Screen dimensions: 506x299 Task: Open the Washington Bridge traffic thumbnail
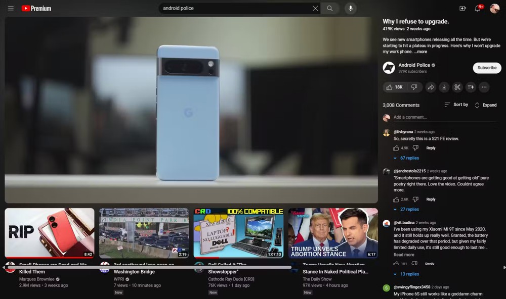click(x=144, y=233)
